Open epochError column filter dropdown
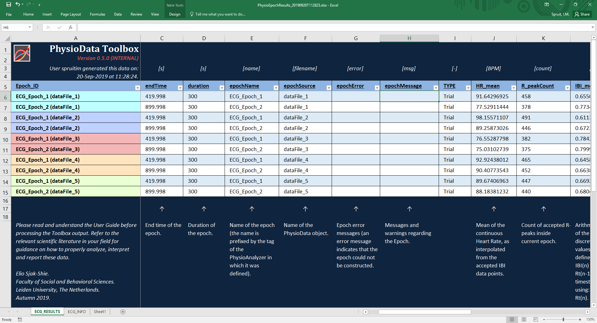Viewport: 597px width, 323px height. (x=377, y=88)
